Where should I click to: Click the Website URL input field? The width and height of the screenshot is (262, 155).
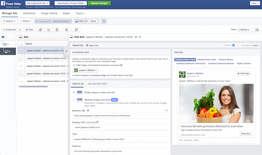(x=120, y=116)
